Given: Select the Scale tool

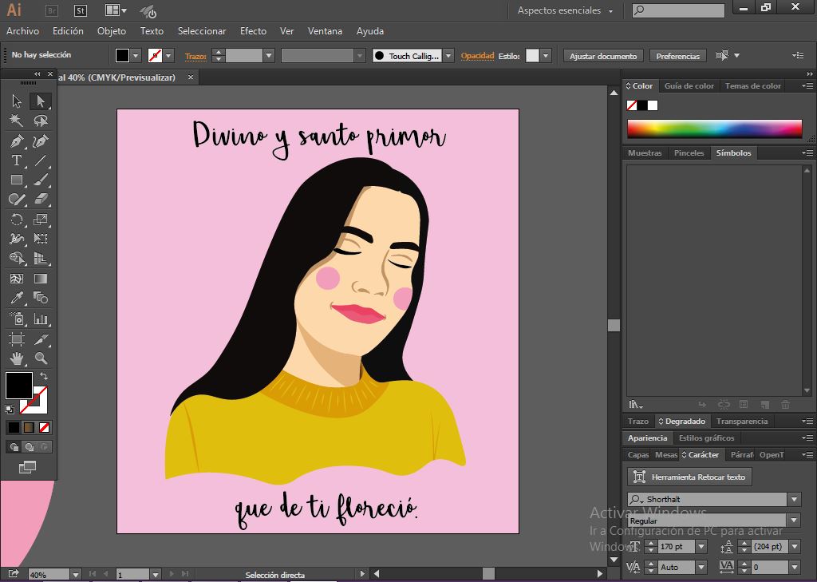Looking at the screenshot, I should click(x=41, y=220).
